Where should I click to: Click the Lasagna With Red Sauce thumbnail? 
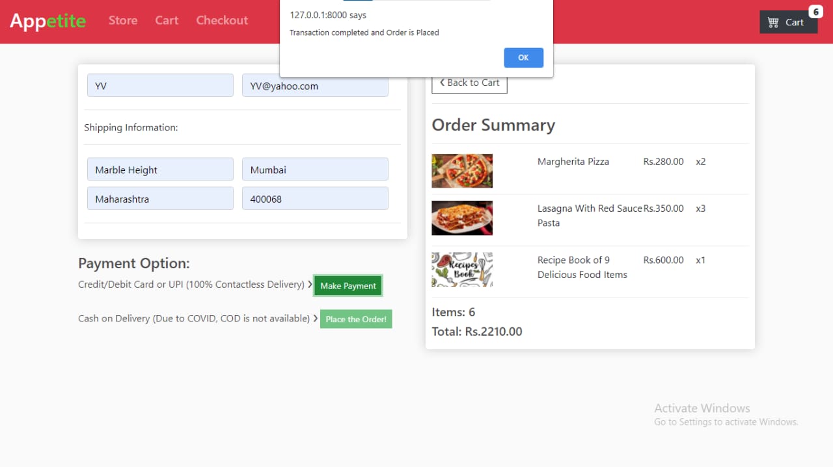pos(462,218)
